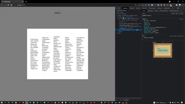The image size is (185, 104).
Task: Open the zoom magnifier icon in address bar
Action: (136, 5)
